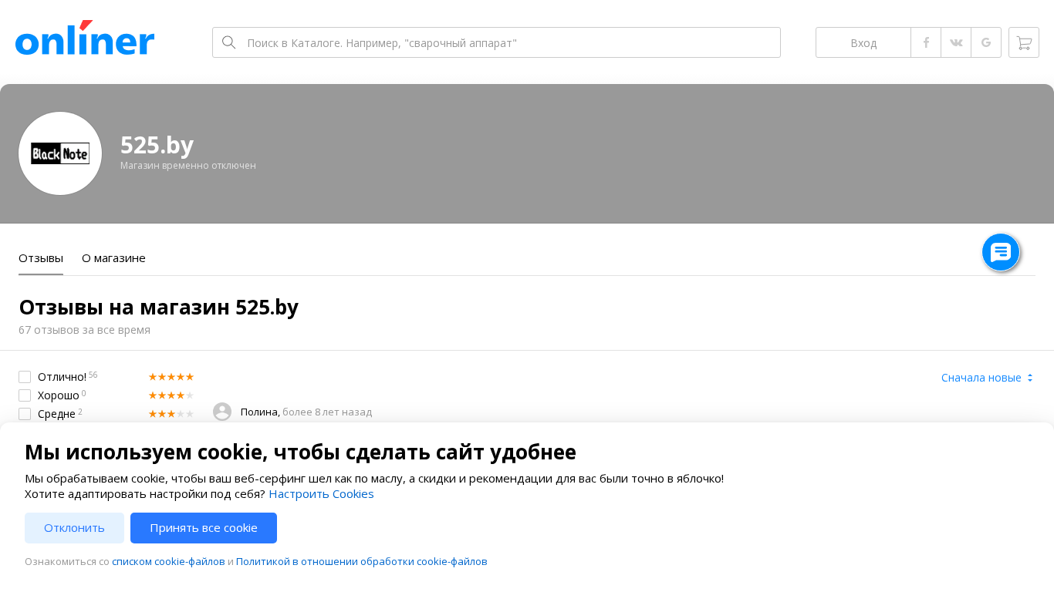
Task: Open the blue chat widget
Action: click(1001, 252)
